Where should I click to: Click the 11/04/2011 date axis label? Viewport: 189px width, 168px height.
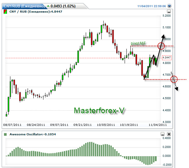(x=158, y=125)
